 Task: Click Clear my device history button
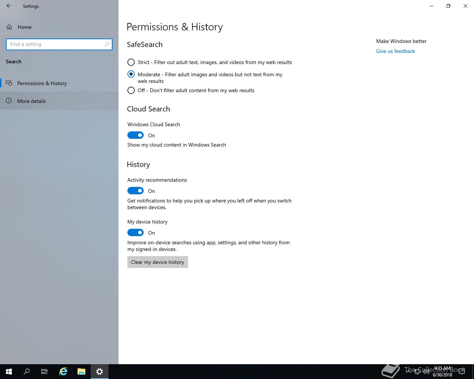(x=158, y=262)
